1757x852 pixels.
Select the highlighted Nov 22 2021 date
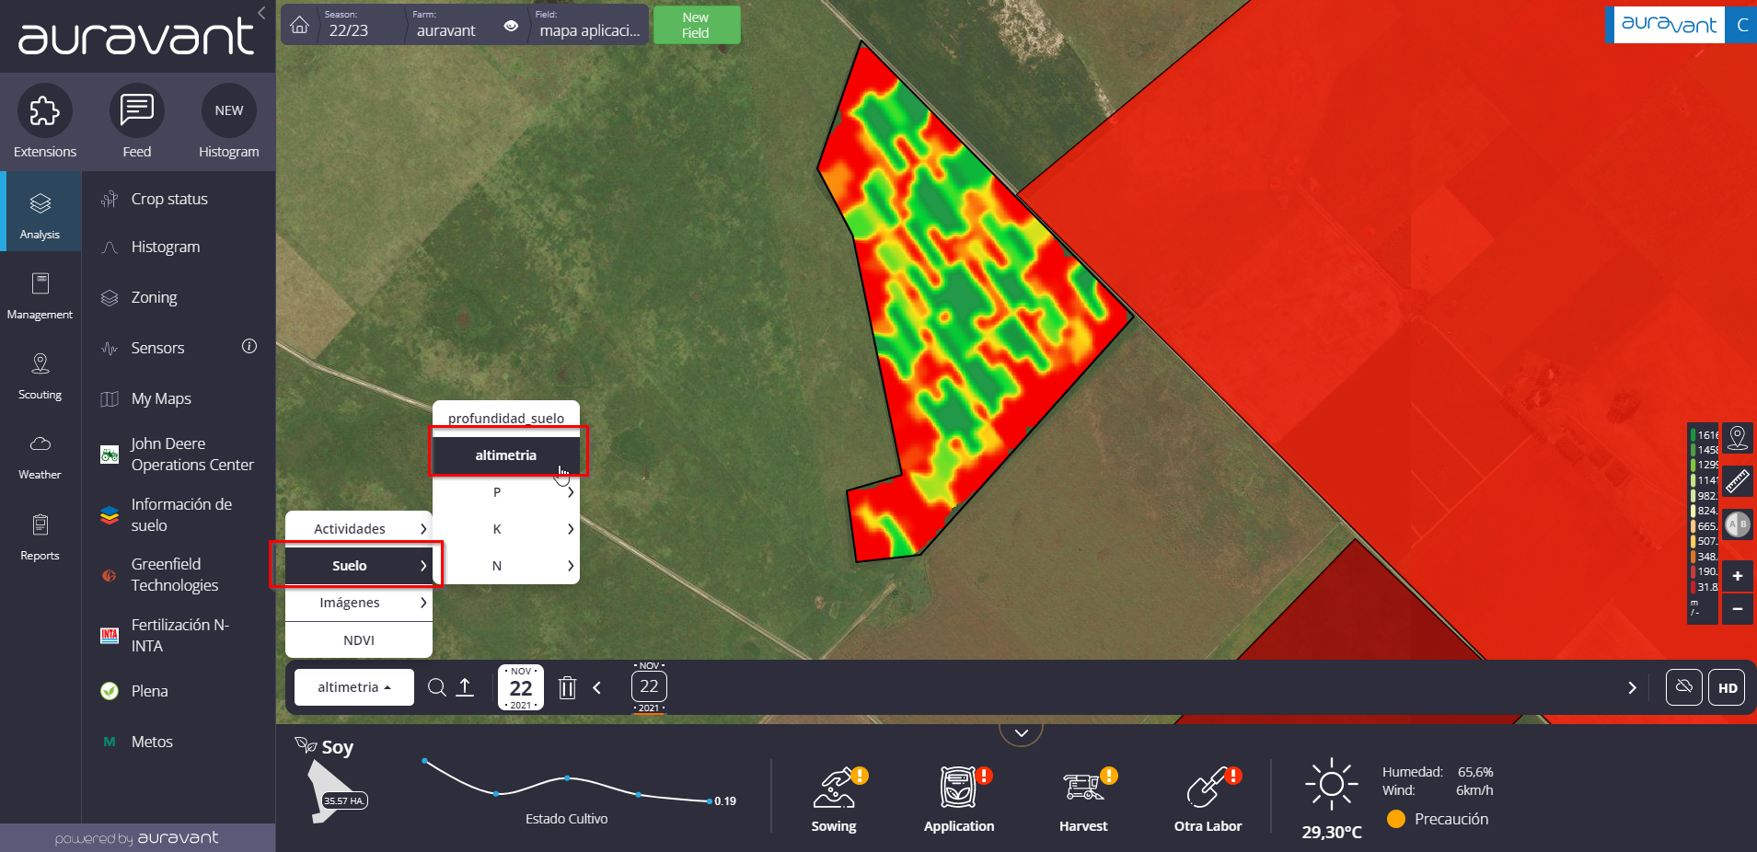coord(521,687)
